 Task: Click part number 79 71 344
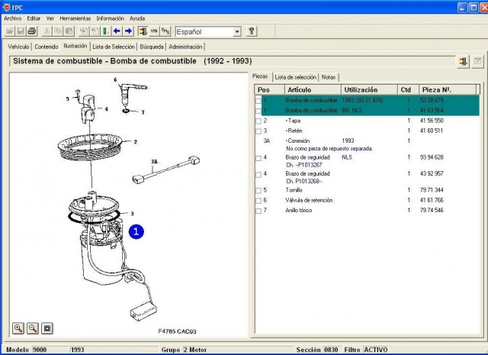(x=432, y=190)
